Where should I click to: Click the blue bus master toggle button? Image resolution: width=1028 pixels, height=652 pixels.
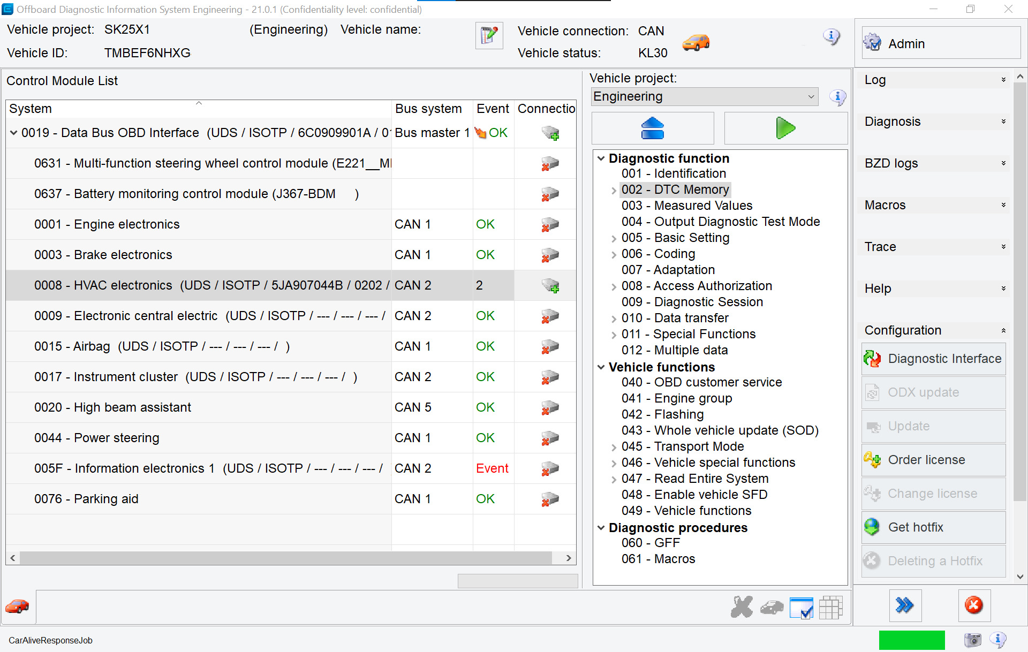(652, 128)
